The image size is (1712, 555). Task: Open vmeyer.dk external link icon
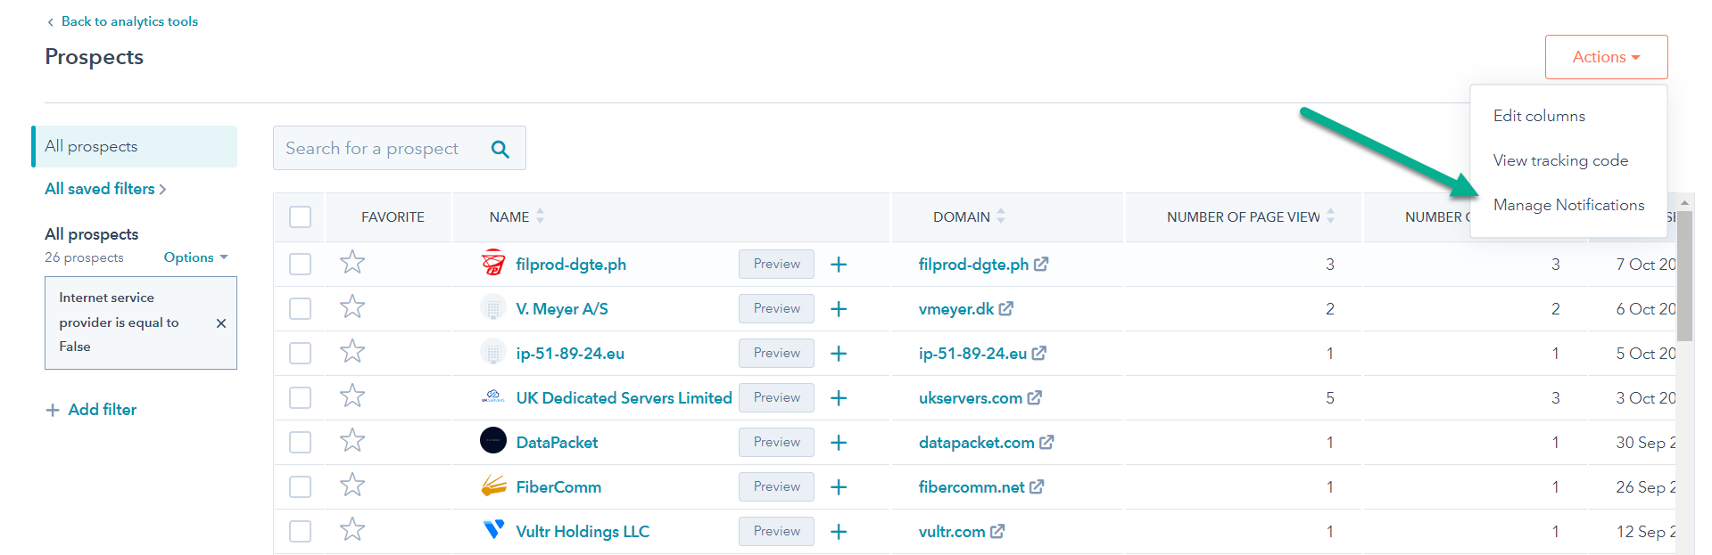pyautogui.click(x=1006, y=308)
